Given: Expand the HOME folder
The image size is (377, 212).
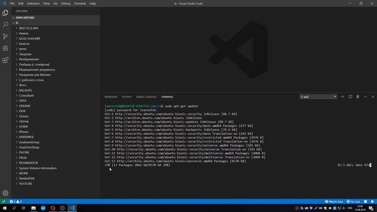Looking at the screenshot, I should (x=56, y=127).
